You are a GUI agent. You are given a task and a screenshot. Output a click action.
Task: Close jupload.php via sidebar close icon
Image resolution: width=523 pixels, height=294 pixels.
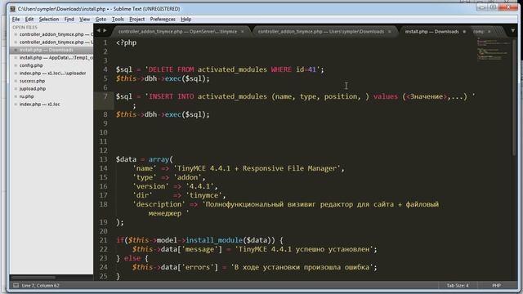pyautogui.click(x=16, y=89)
